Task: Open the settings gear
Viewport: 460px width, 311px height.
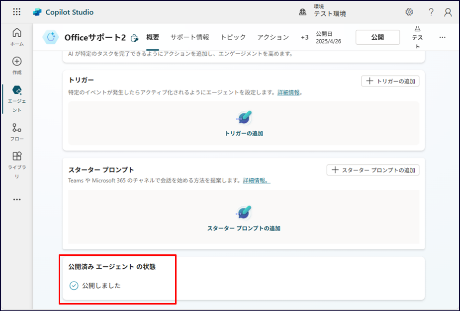Action: [x=409, y=12]
